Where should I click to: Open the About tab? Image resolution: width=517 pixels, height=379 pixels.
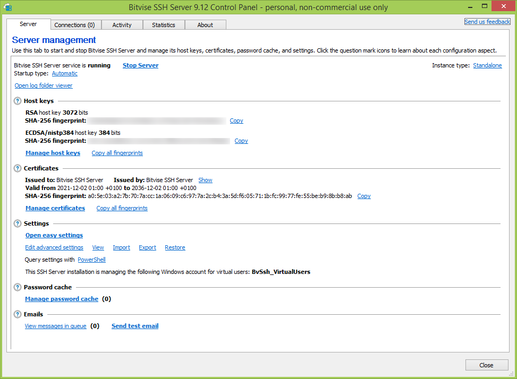205,25
